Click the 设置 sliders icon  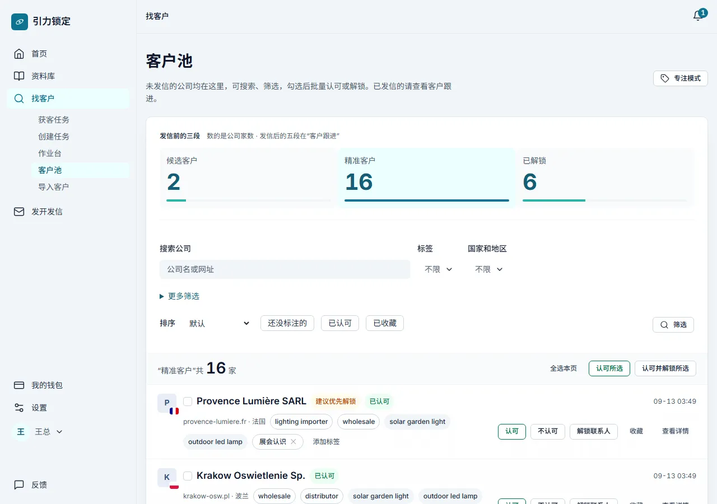(19, 408)
